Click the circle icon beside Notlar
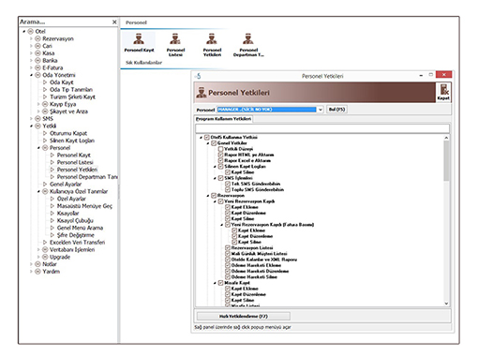This screenshot has height=356, width=478. coord(37,264)
